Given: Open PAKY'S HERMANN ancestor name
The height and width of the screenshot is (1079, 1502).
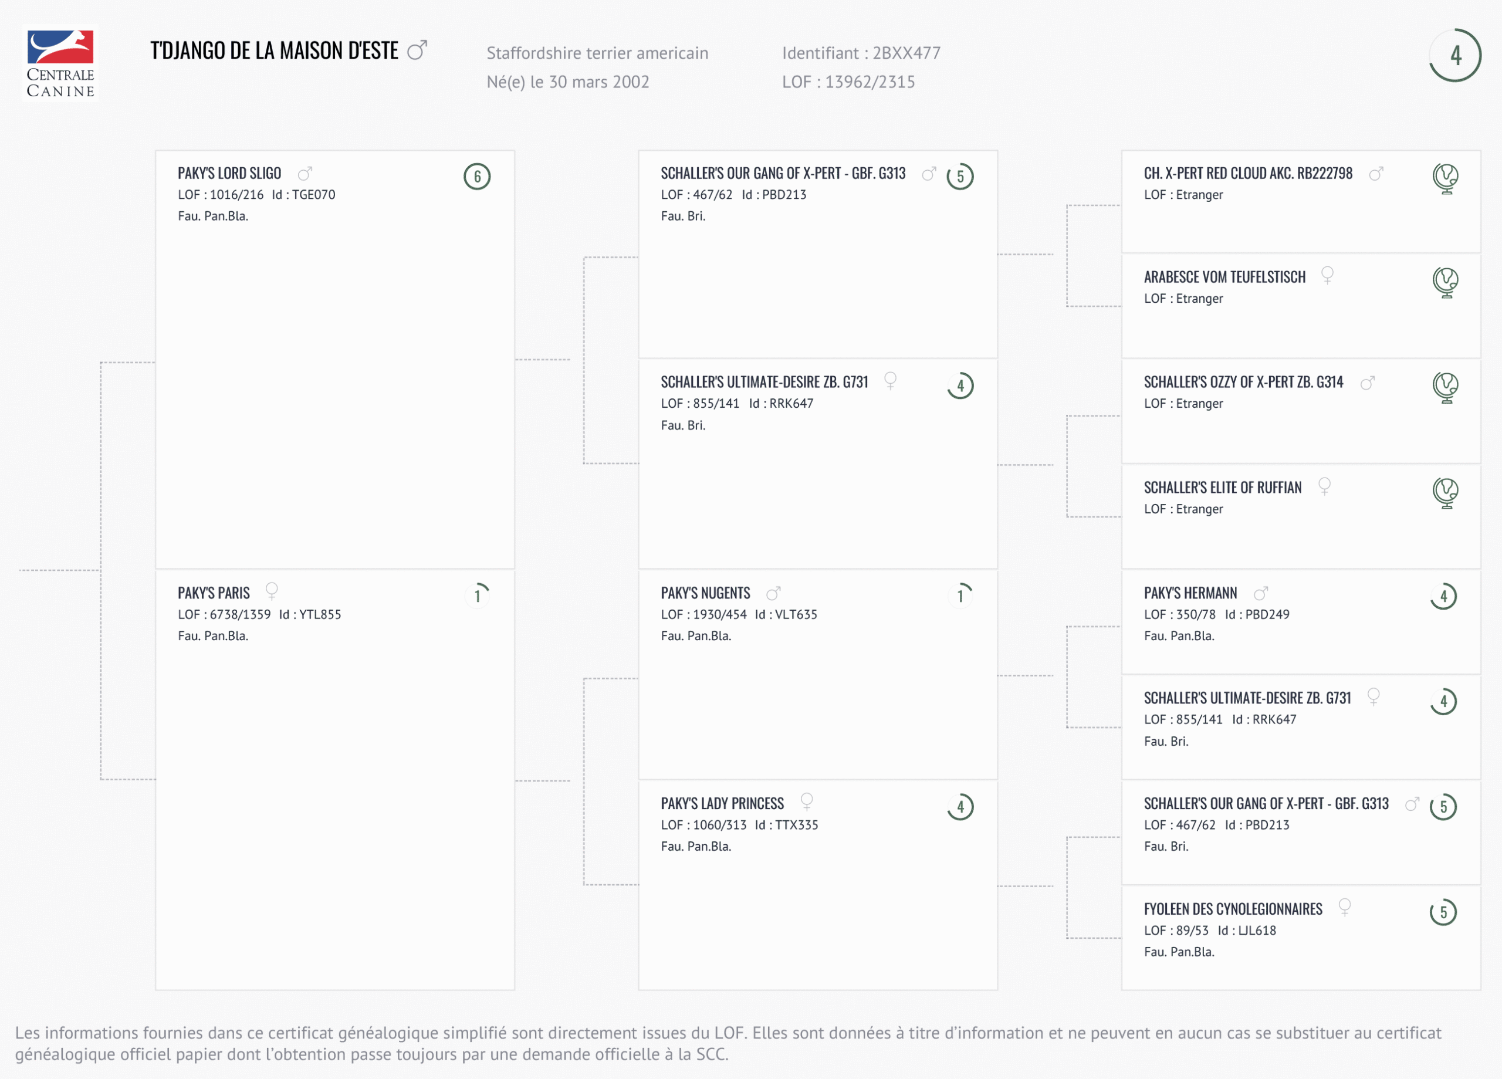Looking at the screenshot, I should tap(1190, 593).
